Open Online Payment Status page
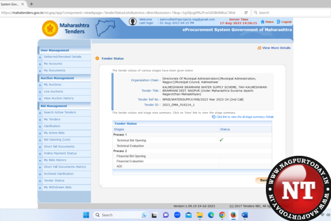Image resolution: width=331 pixels, height=221 pixels. coord(60,154)
